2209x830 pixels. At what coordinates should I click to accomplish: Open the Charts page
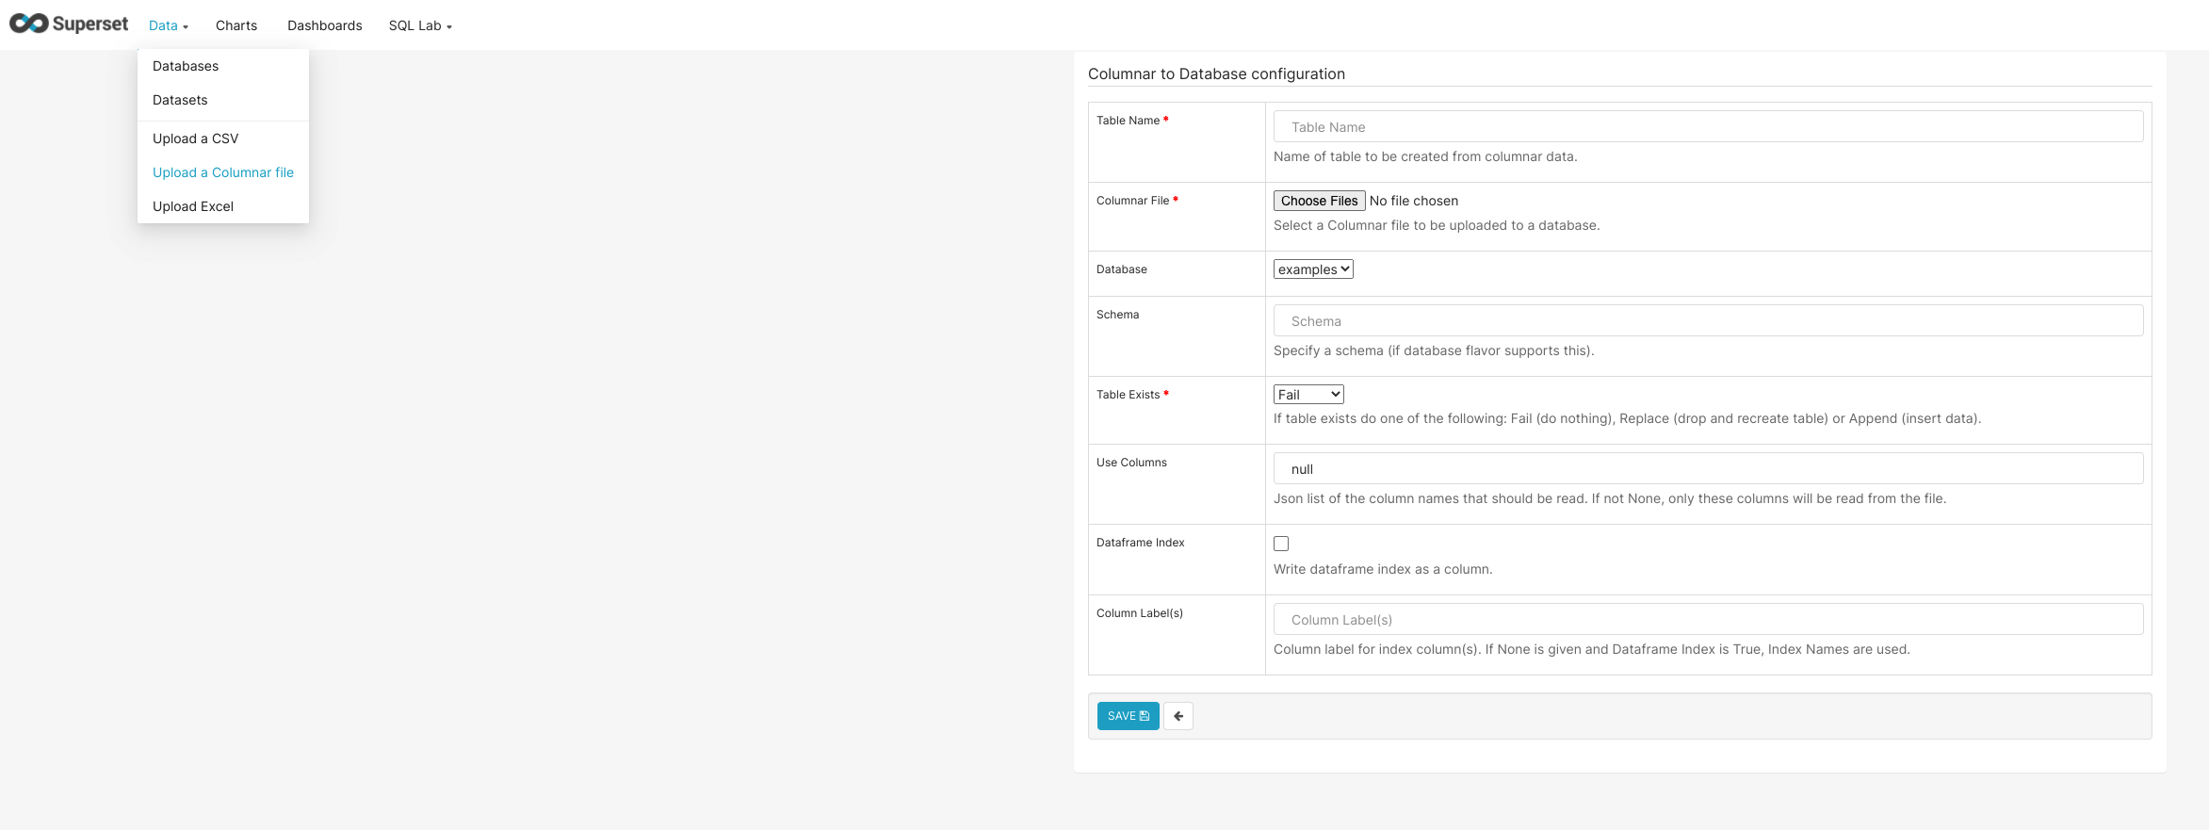(x=236, y=25)
